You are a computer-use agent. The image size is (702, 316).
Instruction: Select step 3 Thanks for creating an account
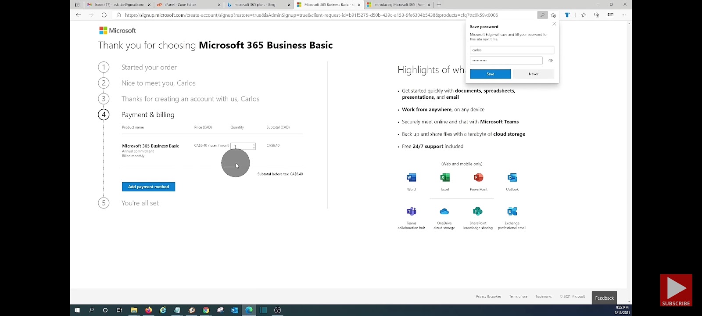(x=190, y=99)
